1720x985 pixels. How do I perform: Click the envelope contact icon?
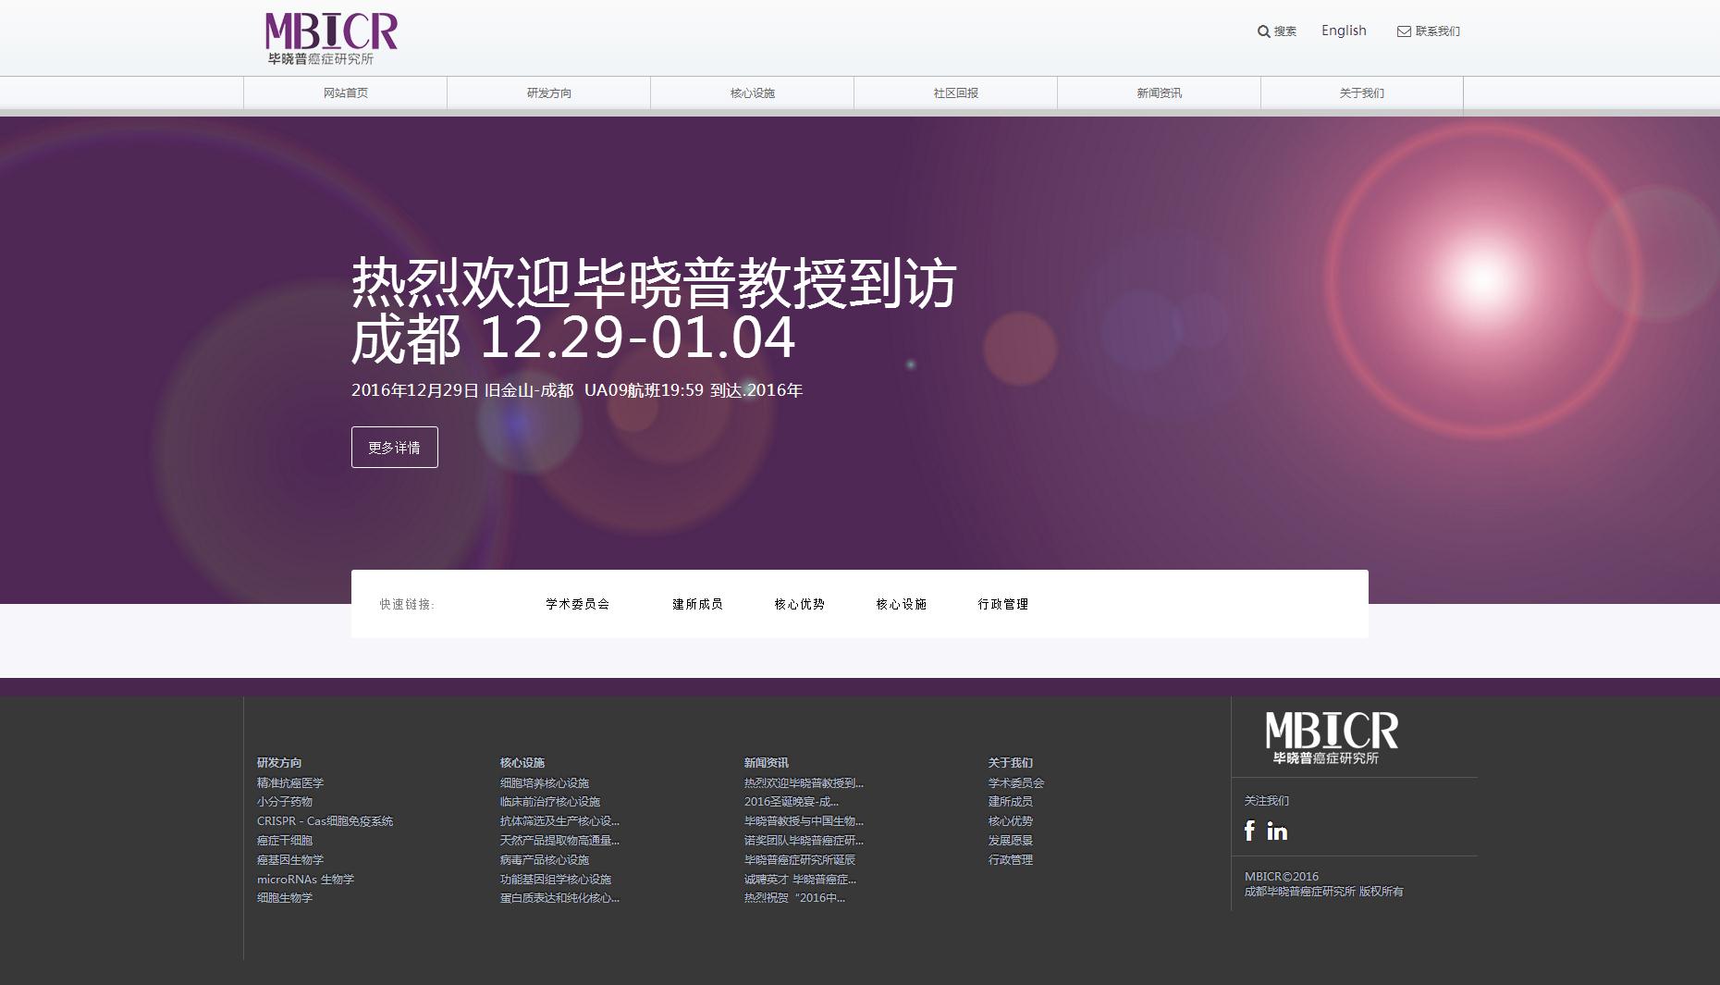point(1403,31)
